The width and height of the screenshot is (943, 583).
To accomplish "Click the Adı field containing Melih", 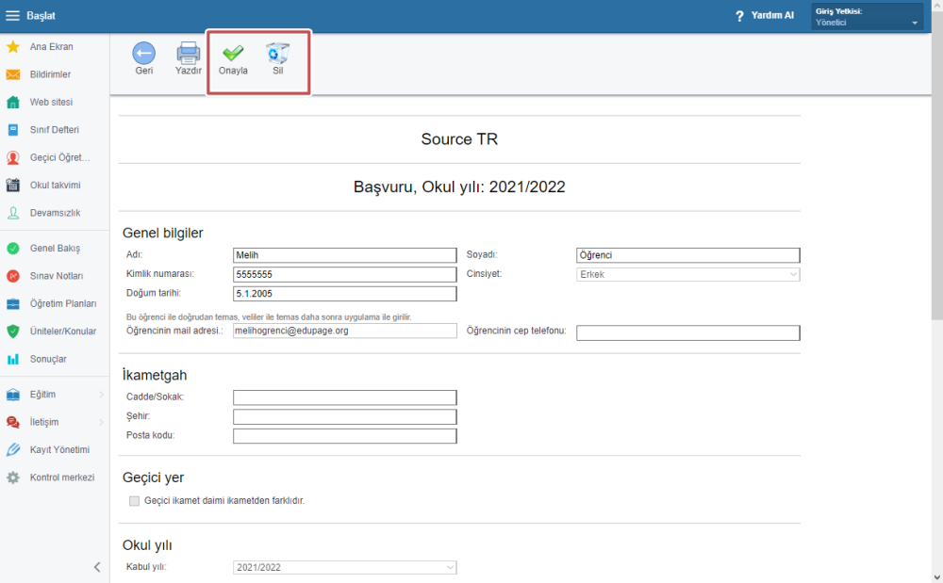I will 344,255.
